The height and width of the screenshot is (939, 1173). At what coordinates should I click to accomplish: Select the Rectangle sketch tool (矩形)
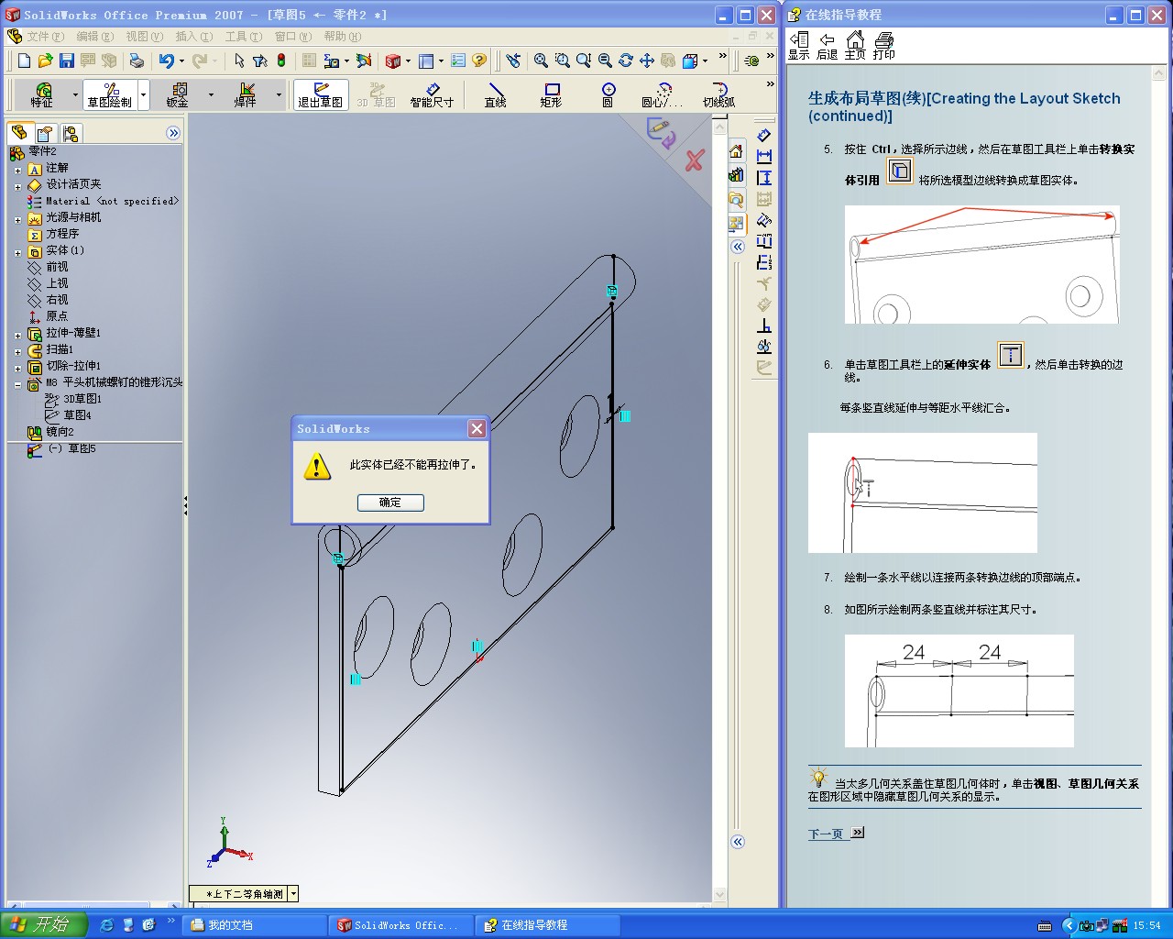click(551, 94)
